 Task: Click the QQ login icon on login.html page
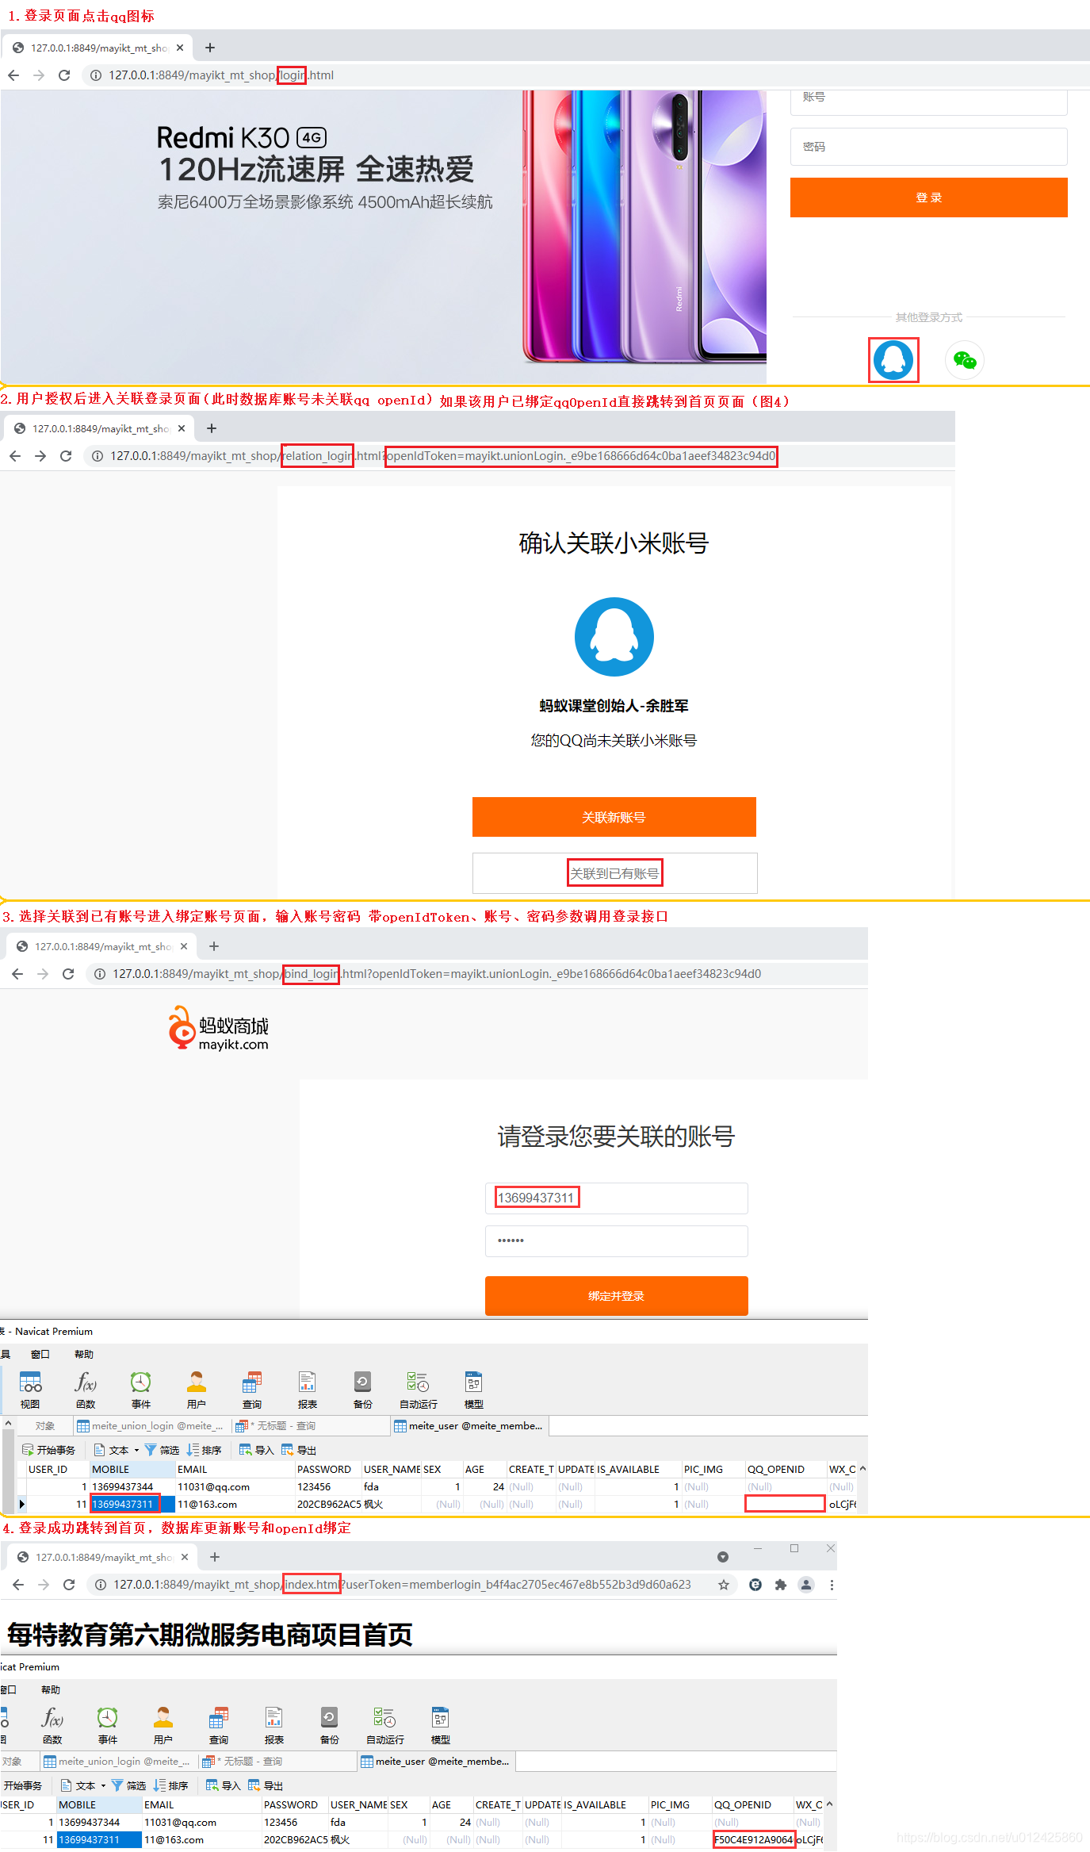pyautogui.click(x=893, y=360)
